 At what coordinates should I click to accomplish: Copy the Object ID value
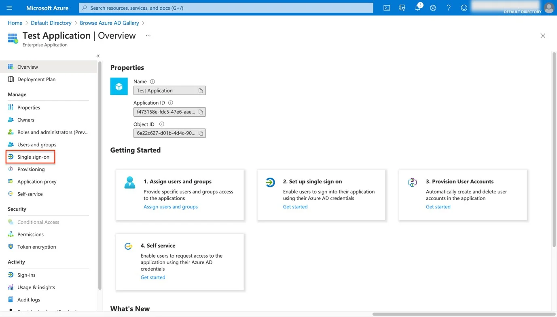[201, 133]
